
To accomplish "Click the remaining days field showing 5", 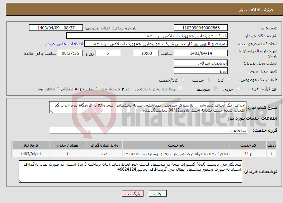I will 108,53.
